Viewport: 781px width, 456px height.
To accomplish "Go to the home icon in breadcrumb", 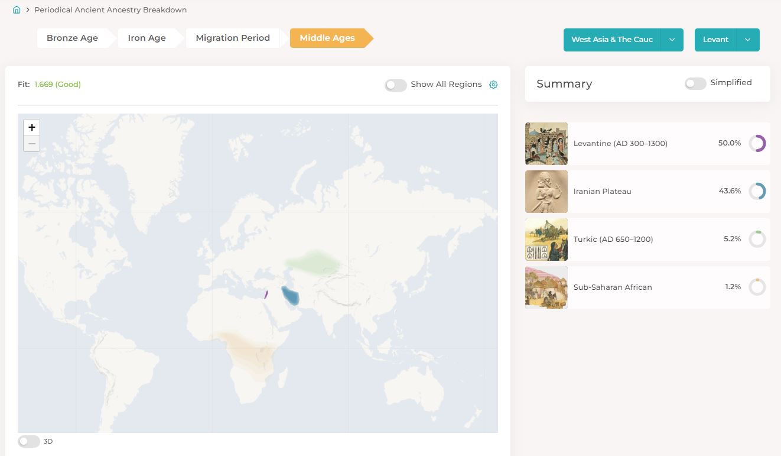I will pyautogui.click(x=17, y=10).
